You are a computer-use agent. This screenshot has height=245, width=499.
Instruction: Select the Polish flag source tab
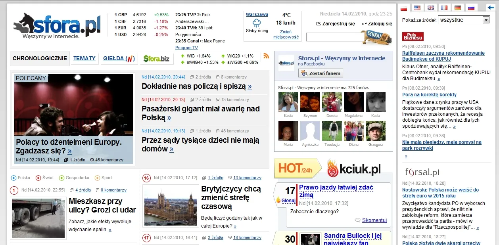[x=404, y=8]
